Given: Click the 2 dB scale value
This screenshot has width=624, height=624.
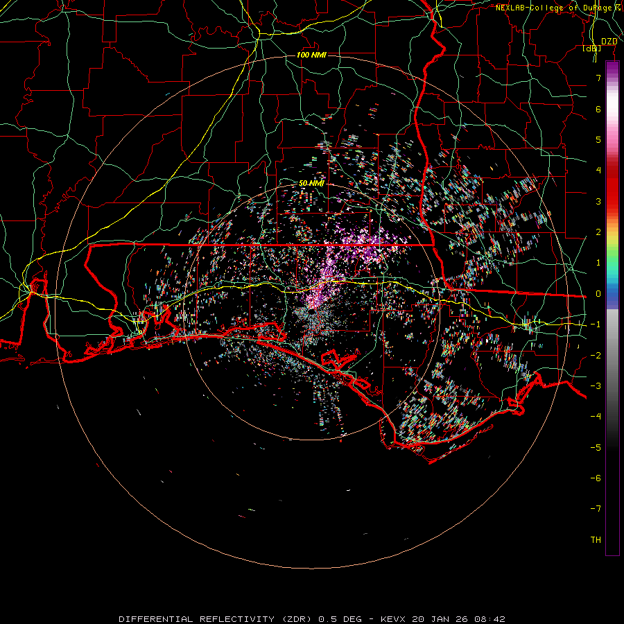Looking at the screenshot, I should (x=598, y=232).
